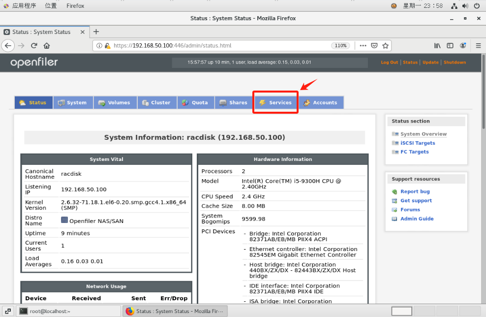This screenshot has width=486, height=317.
Task: Select the Firefox window taskbar button
Action: click(175, 311)
